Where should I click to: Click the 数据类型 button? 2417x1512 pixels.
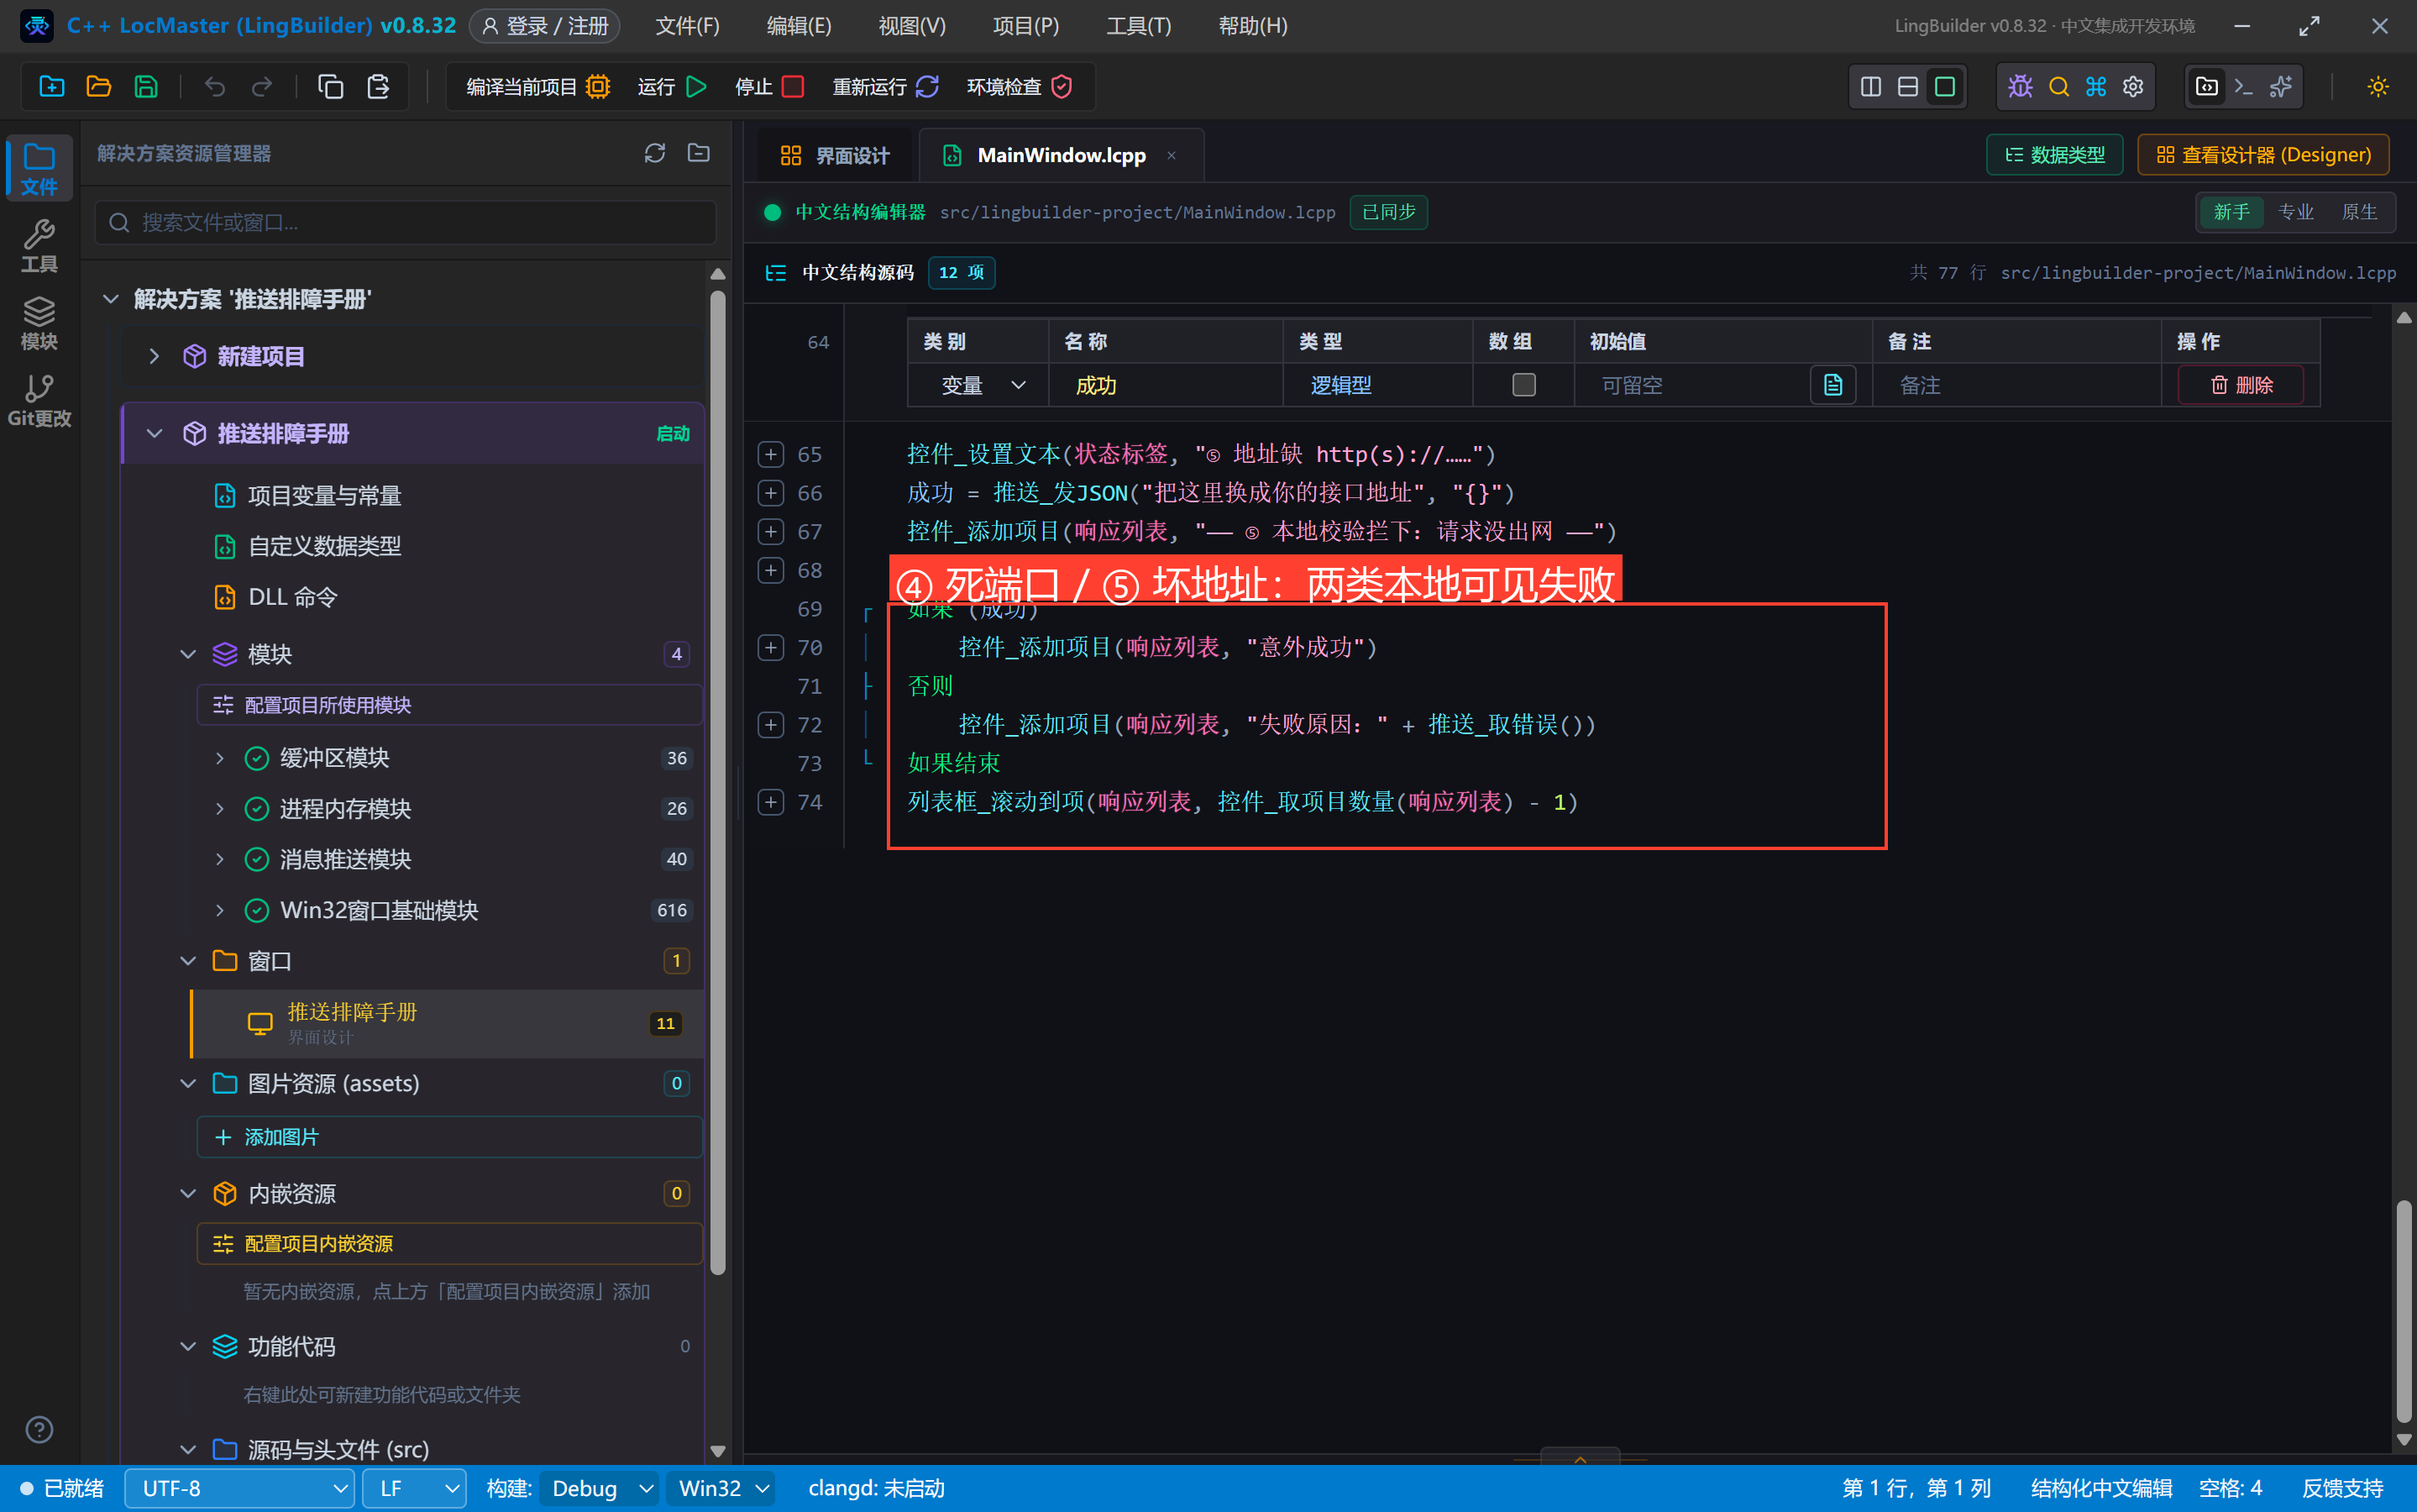(2054, 155)
